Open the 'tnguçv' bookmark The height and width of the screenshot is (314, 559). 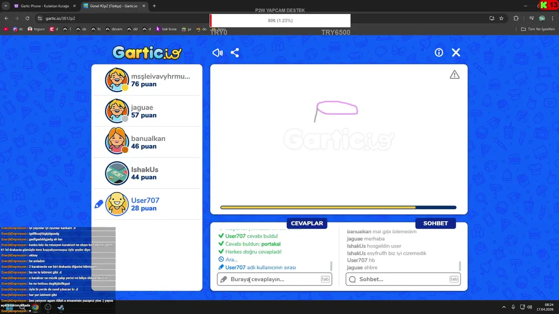[36, 29]
